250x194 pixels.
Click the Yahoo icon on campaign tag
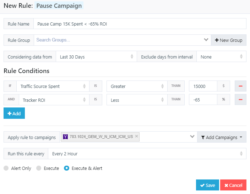(x=65, y=137)
